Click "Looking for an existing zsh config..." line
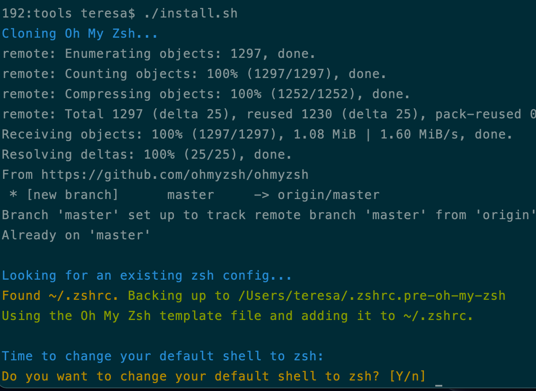 point(147,276)
